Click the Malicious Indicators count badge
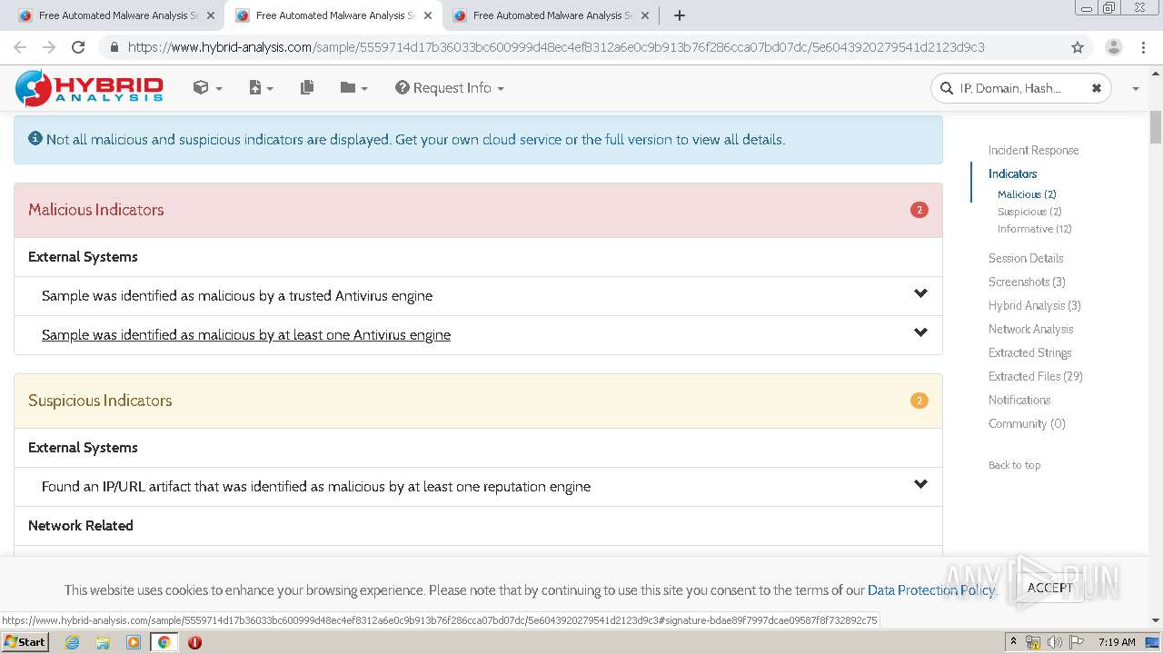 (x=919, y=210)
